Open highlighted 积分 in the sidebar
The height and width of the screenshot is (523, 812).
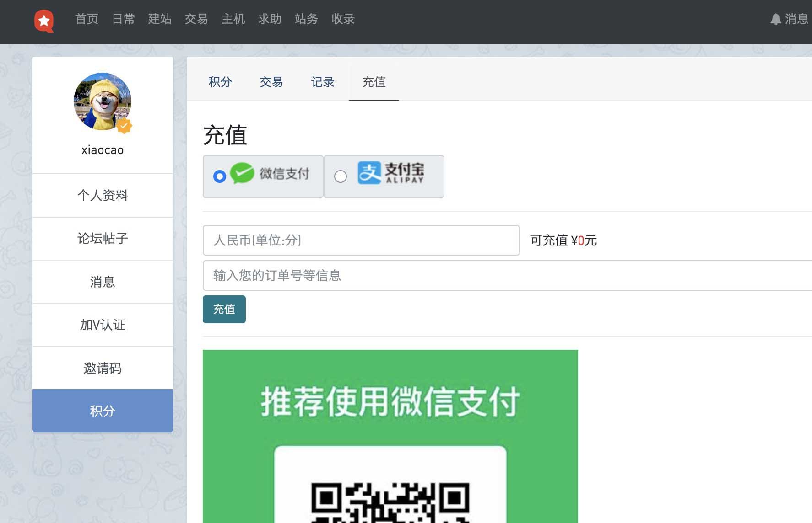click(x=103, y=411)
